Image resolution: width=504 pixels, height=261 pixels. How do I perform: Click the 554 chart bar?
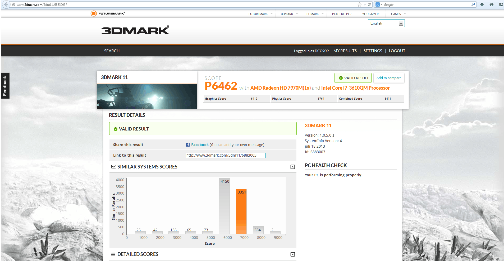coord(258,230)
